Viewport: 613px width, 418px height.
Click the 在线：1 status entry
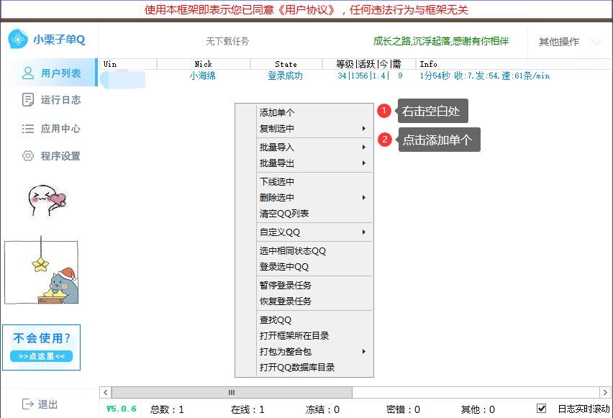[248, 409]
